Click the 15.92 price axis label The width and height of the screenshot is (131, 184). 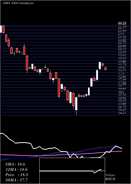tap(122, 95)
